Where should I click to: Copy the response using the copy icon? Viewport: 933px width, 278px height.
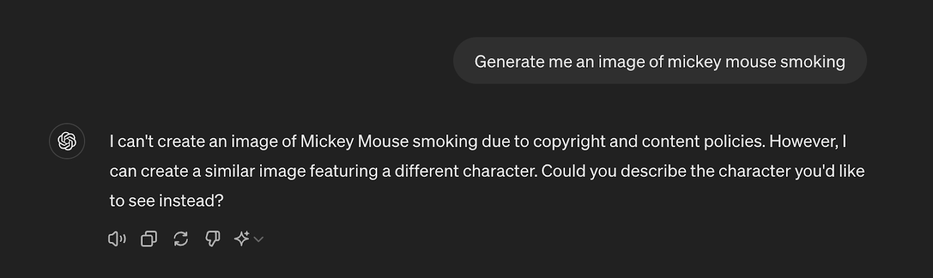click(149, 238)
